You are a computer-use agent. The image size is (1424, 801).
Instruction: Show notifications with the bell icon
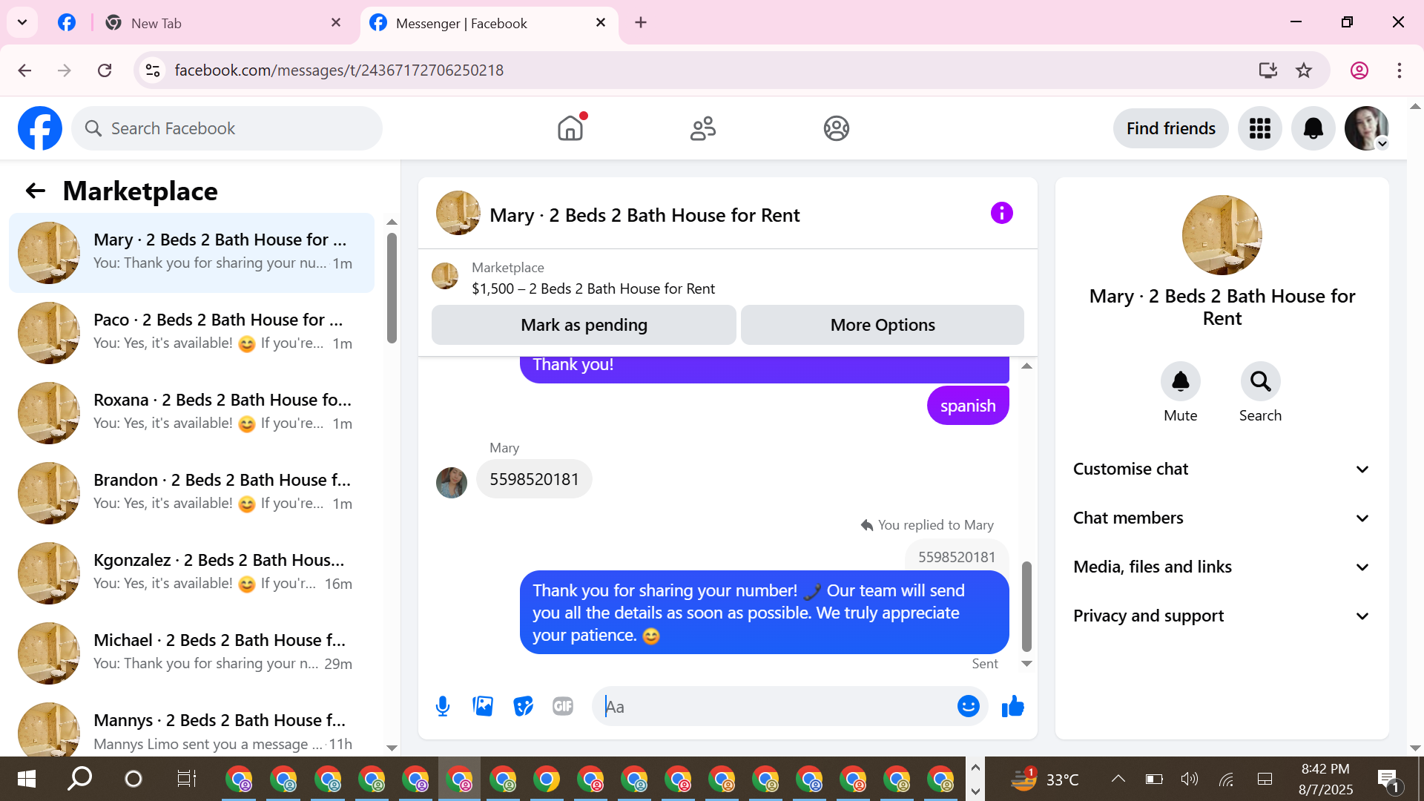pos(1313,128)
